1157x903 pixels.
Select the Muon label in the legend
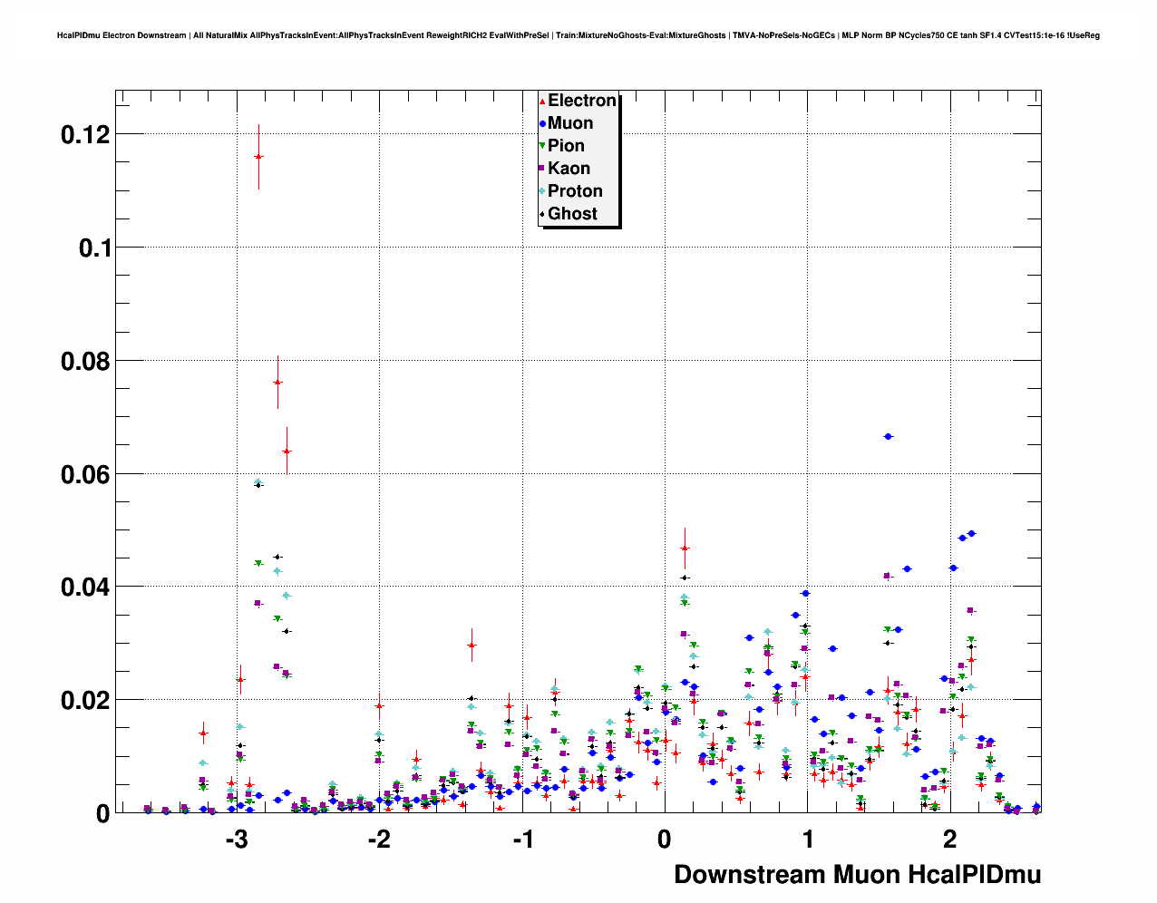click(x=570, y=123)
